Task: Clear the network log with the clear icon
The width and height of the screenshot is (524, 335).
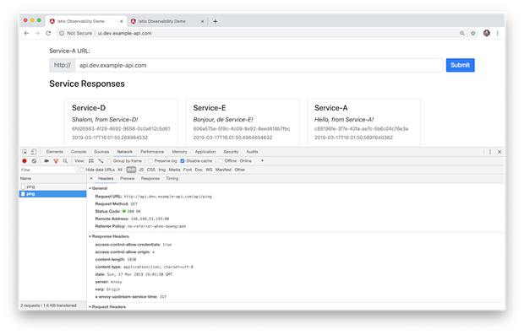Action: [34, 161]
